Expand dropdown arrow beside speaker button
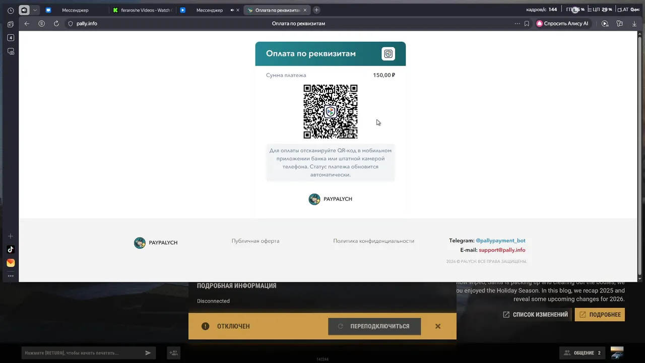This screenshot has width=645, height=363. coord(35,10)
